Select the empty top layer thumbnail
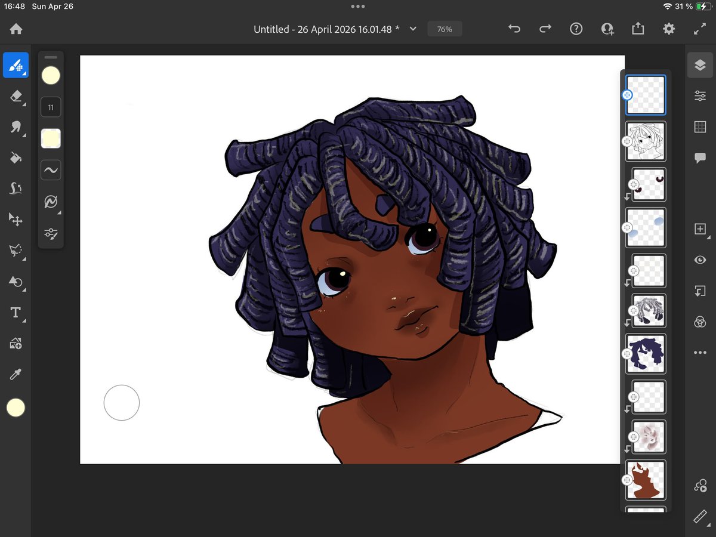This screenshot has width=716, height=537. click(646, 95)
